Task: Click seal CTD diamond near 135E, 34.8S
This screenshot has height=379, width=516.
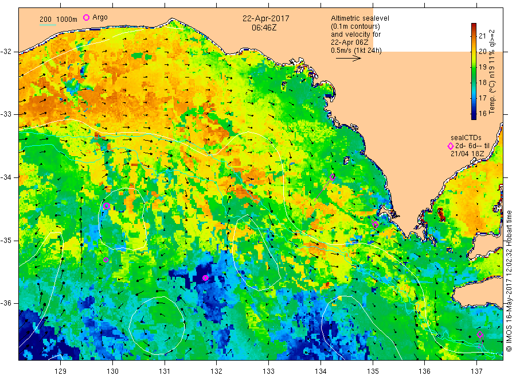Action: click(375, 225)
